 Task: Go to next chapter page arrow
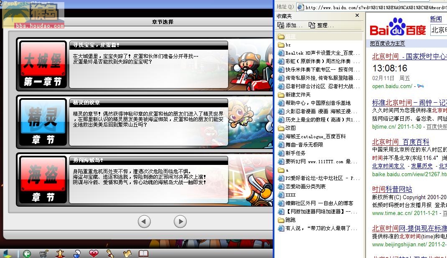point(180,221)
